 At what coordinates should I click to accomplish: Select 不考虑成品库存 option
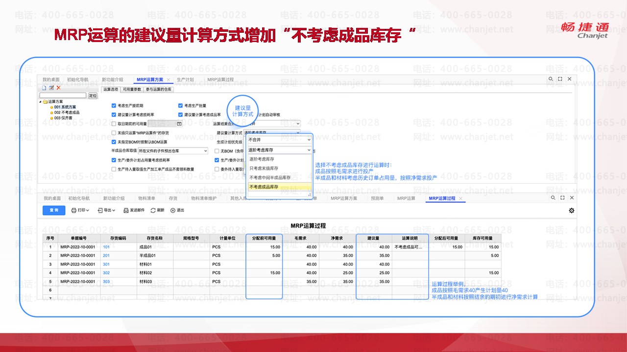click(279, 187)
